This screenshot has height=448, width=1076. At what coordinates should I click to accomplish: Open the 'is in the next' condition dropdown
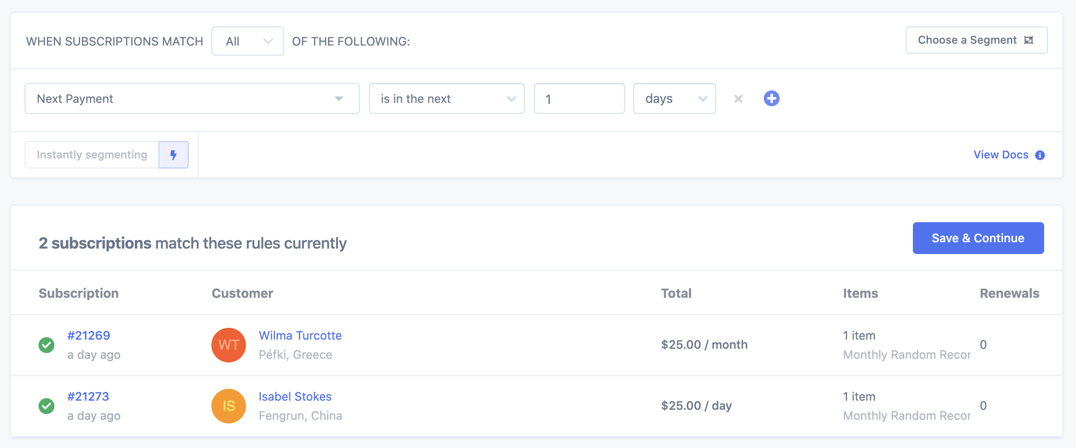(446, 99)
